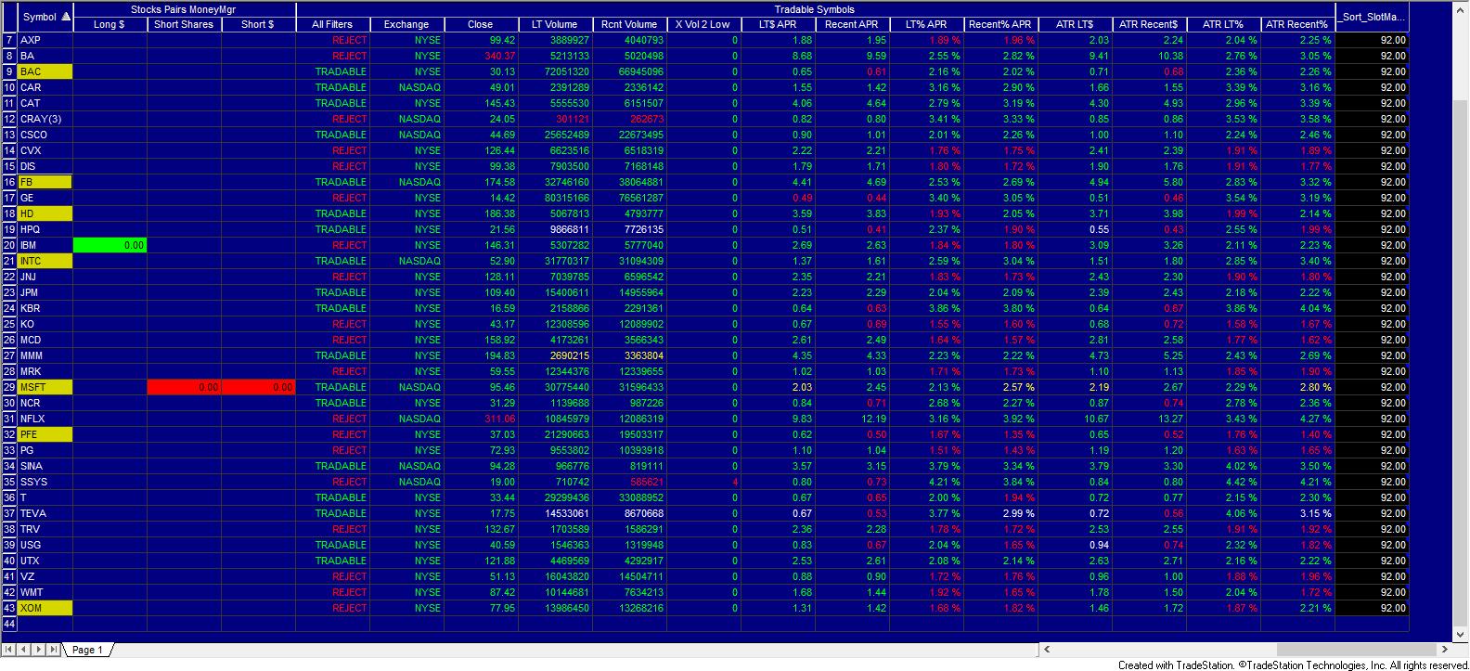Select SSYS ATR LT% value 4.42 %

click(1223, 482)
